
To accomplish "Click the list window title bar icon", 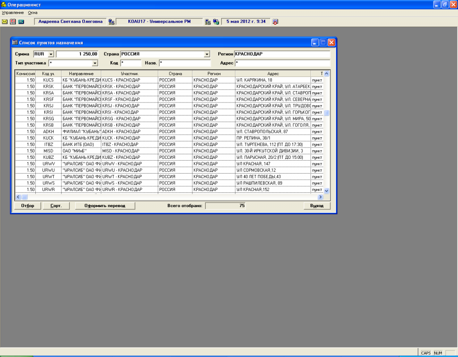I will pos(15,42).
